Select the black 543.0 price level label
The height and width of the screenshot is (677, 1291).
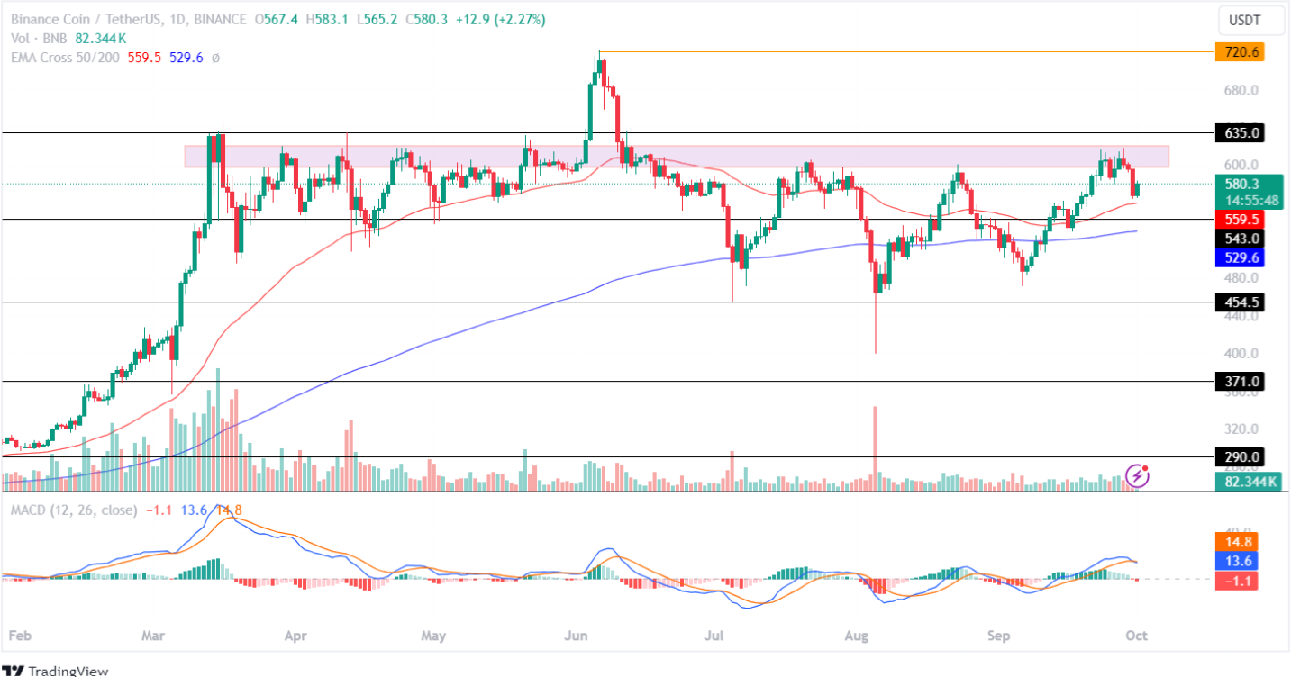pos(1240,239)
